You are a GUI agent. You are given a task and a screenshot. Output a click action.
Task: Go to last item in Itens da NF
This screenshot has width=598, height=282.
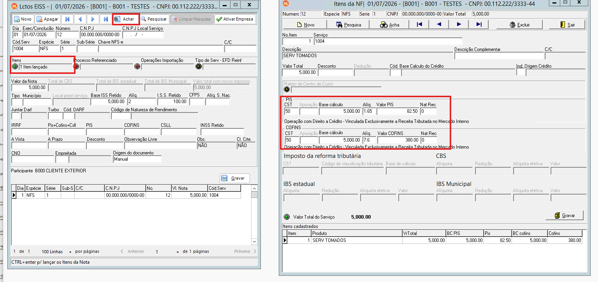click(x=479, y=25)
